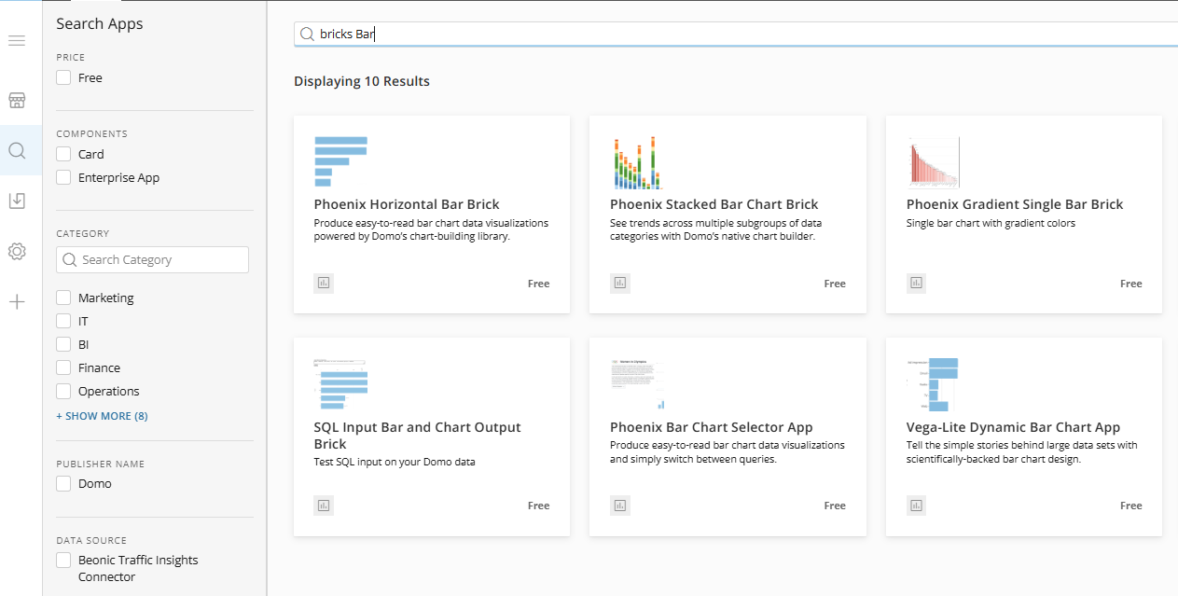Check Beonic Traffic Insights Connector filter
Image resolution: width=1178 pixels, height=596 pixels.
63,560
